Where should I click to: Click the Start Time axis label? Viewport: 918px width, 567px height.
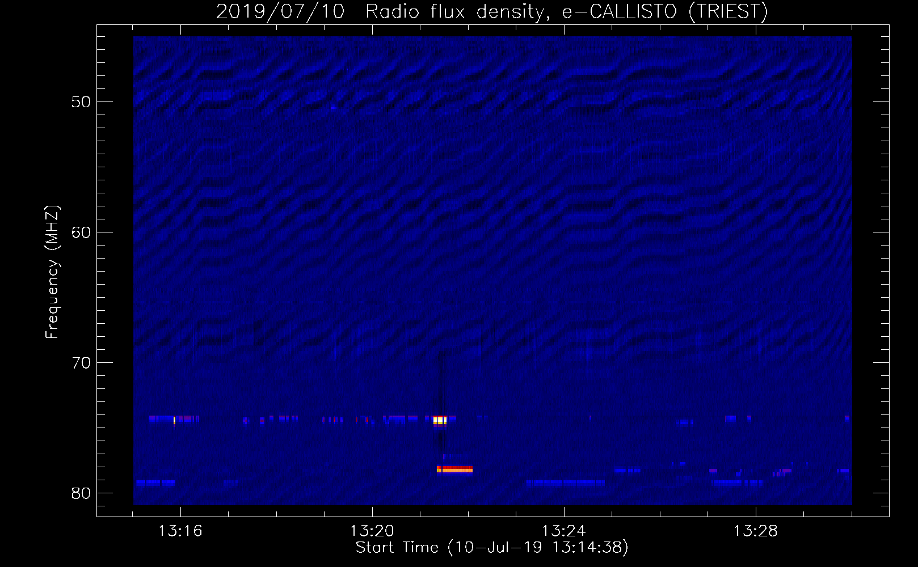tap(492, 548)
